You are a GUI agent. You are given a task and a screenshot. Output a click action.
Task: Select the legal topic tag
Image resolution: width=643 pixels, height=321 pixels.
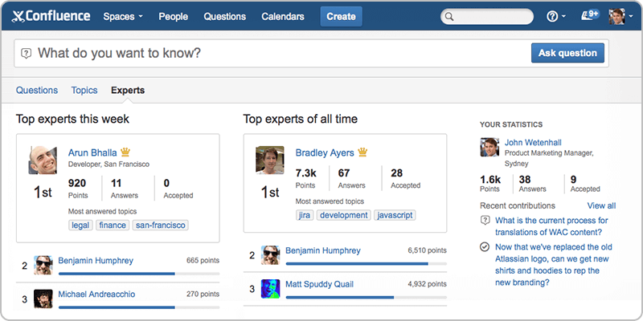(80, 226)
